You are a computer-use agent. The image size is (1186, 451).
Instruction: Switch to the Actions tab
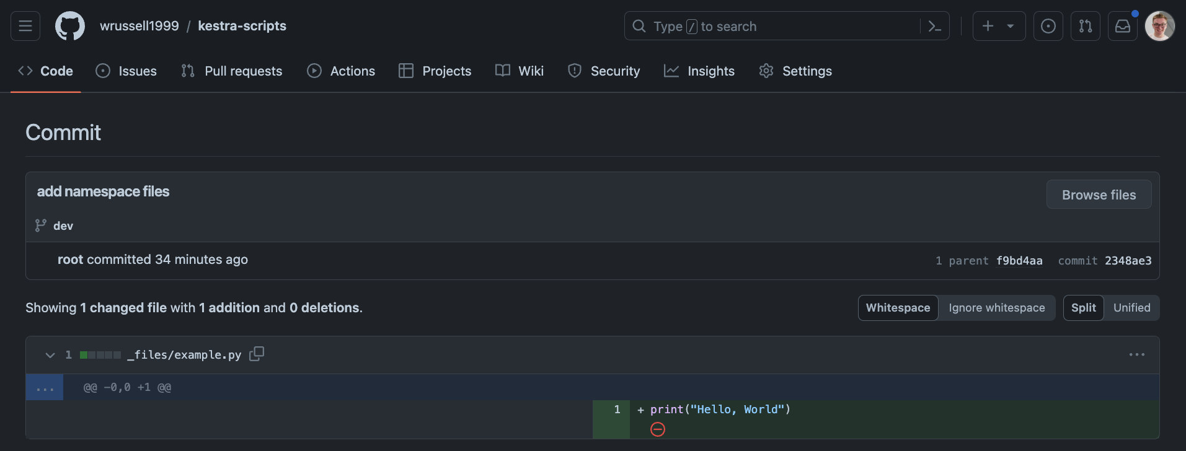(341, 71)
